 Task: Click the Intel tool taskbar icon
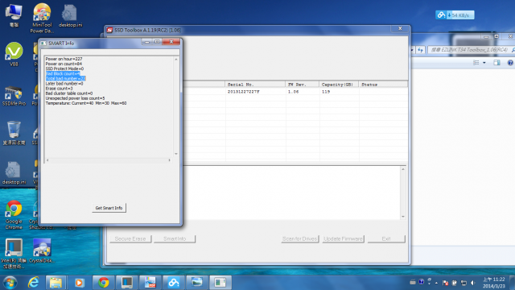127,283
